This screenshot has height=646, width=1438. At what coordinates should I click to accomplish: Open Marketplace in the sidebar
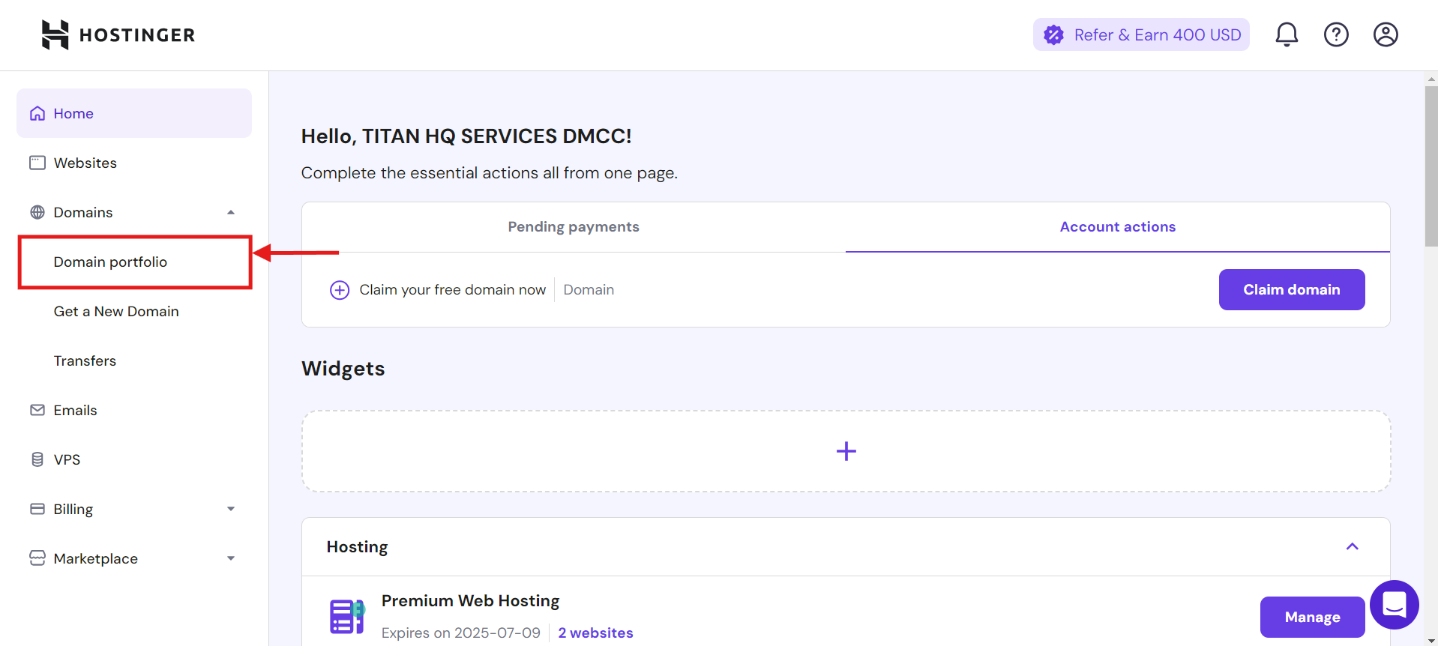[x=134, y=558]
